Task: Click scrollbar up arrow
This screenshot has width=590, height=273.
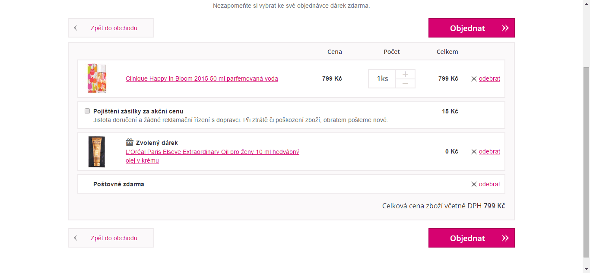Action: (x=586, y=3)
